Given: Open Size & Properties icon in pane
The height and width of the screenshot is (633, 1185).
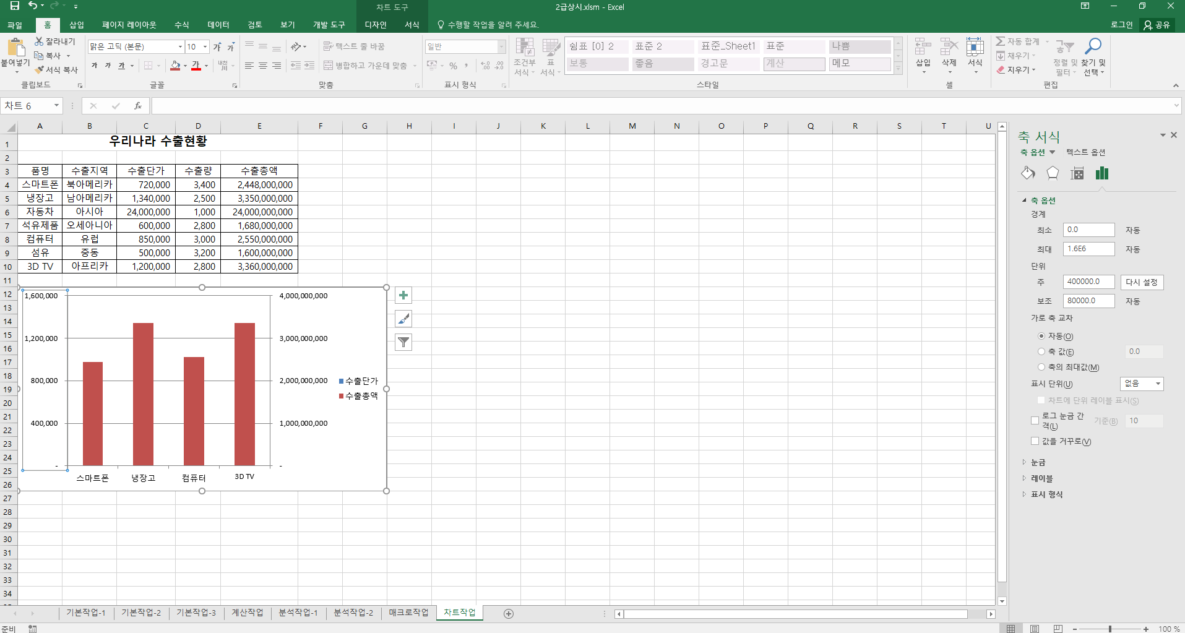Looking at the screenshot, I should pyautogui.click(x=1077, y=173).
